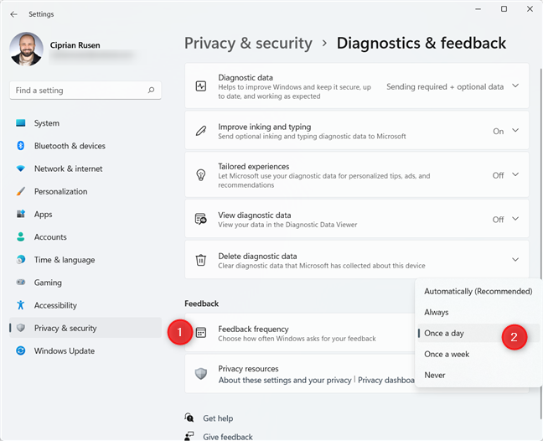Viewport: 543px width, 441px height.
Task: Open Windows Update section
Action: pyautogui.click(x=85, y=351)
